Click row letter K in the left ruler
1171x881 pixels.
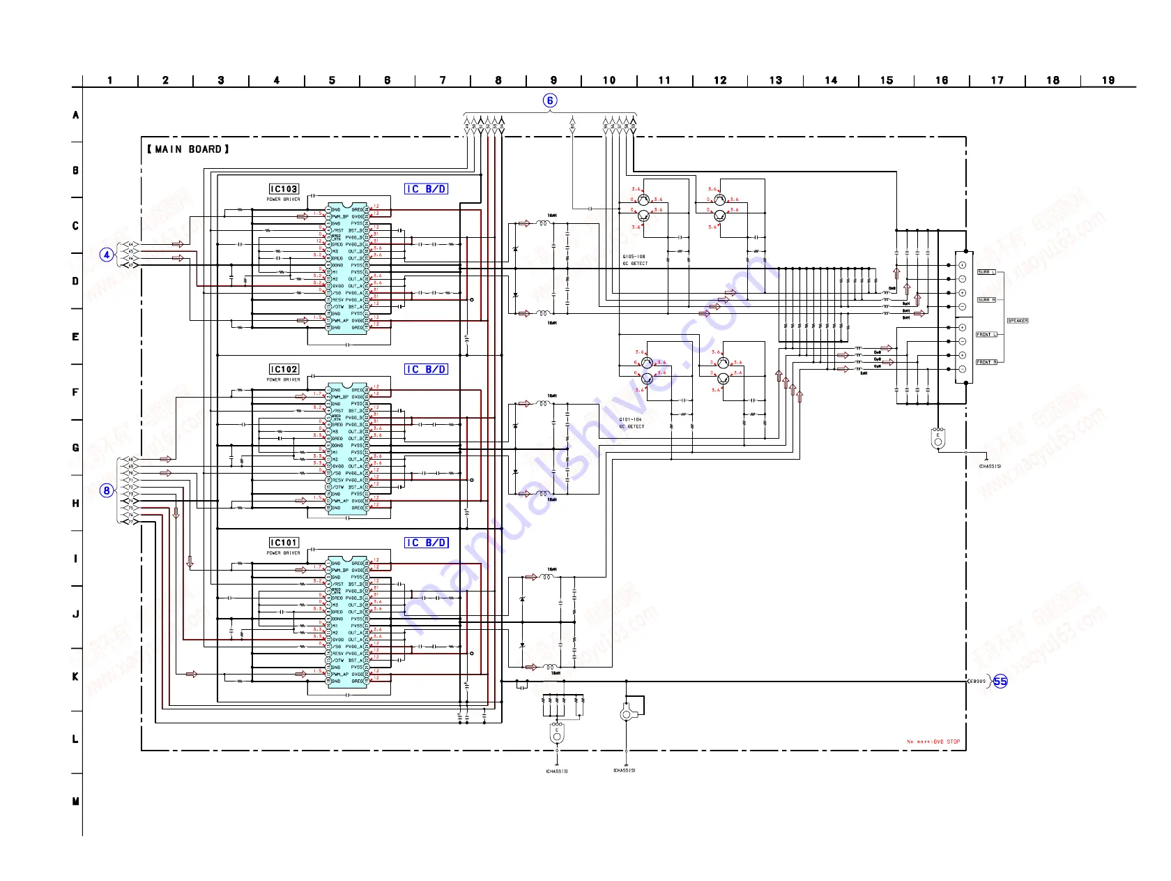pos(76,677)
